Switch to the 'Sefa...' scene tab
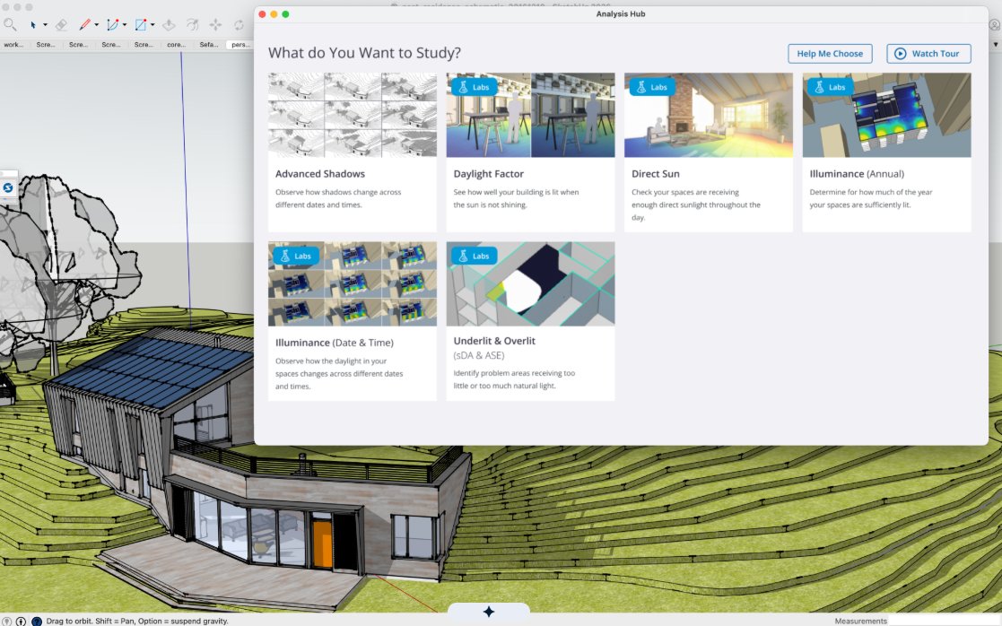The height and width of the screenshot is (626, 1002). pyautogui.click(x=209, y=45)
